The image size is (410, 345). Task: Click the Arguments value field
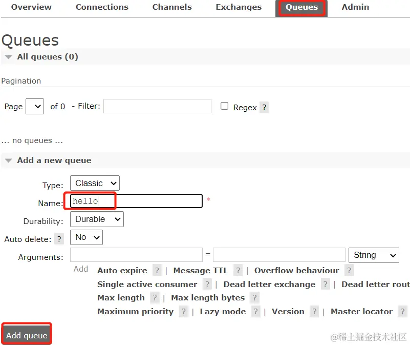click(x=279, y=255)
